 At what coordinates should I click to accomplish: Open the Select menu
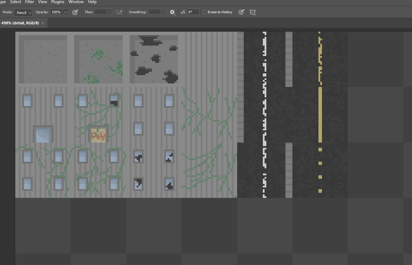[16, 2]
